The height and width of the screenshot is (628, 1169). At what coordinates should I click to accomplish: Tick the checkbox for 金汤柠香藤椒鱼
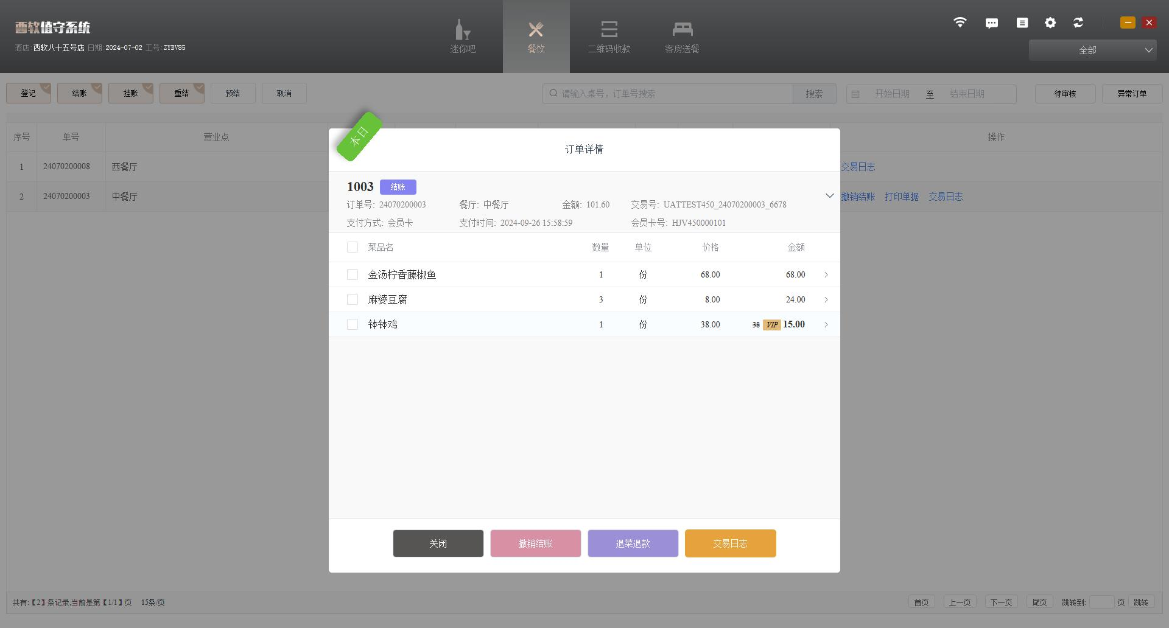353,274
